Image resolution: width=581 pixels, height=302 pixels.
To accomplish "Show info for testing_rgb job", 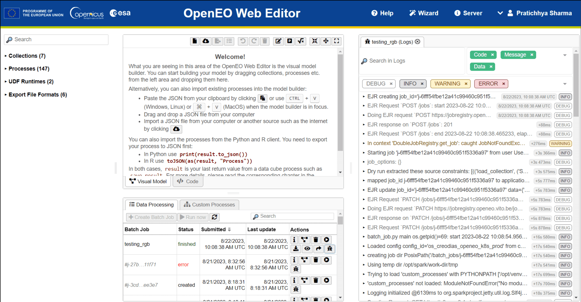I will (294, 240).
